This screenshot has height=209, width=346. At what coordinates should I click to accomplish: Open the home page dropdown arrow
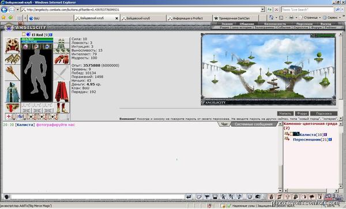(x=276, y=18)
